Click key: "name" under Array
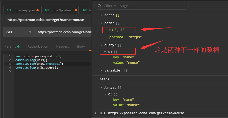 click(123, 100)
